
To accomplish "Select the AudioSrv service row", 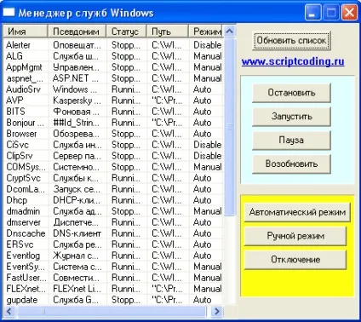I will point(113,89).
